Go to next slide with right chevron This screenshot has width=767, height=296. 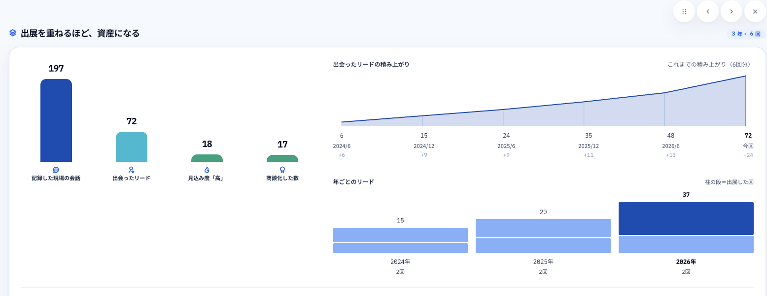click(732, 11)
